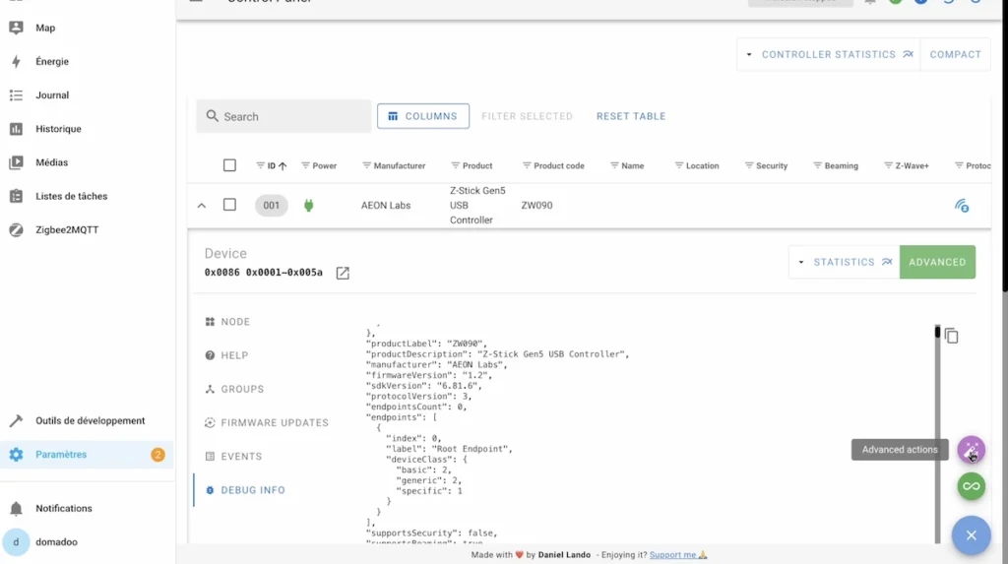Click the Security column filter icon
Image resolution: width=1008 pixels, height=564 pixels.
pos(749,165)
